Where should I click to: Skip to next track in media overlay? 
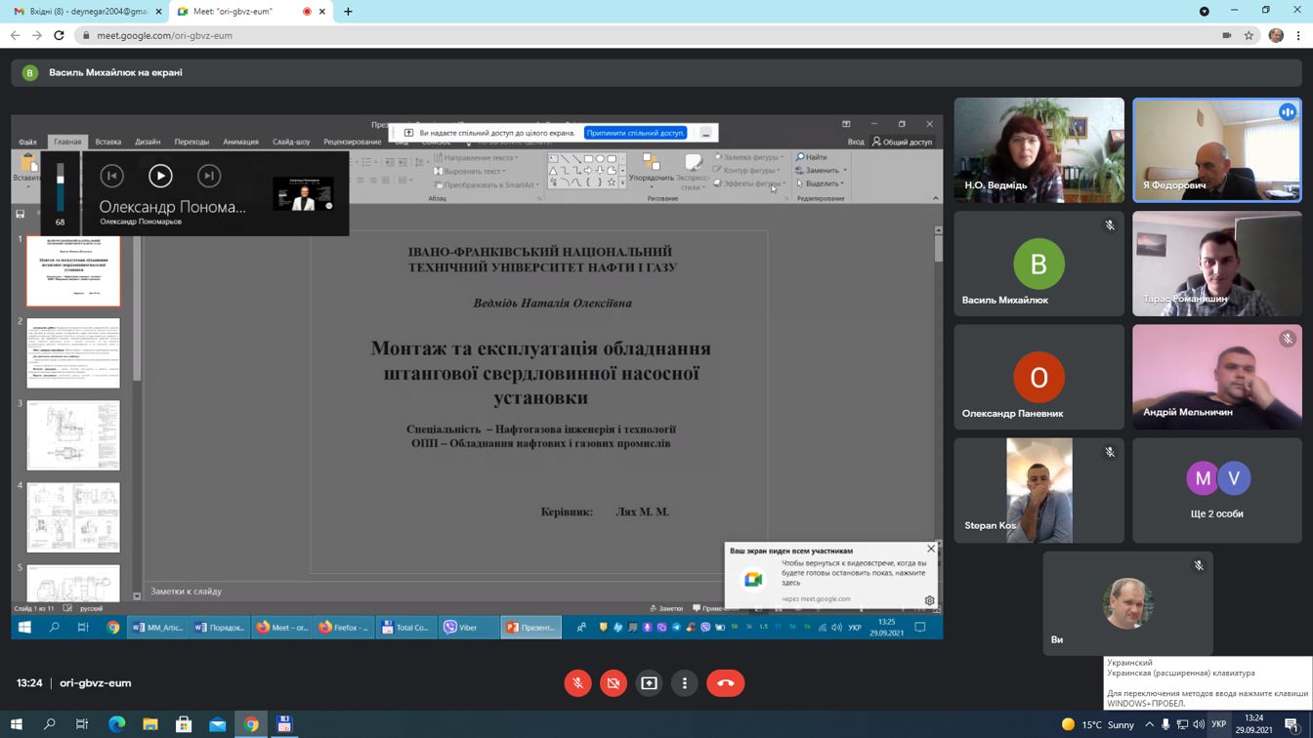[208, 176]
